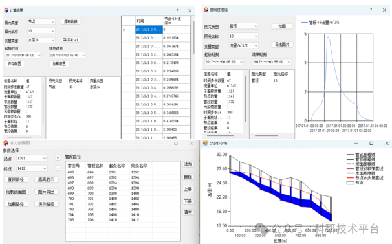Screen dimensions: 392x244
Task: Click the 查找路径 button
Action: pyautogui.click(x=16, y=179)
